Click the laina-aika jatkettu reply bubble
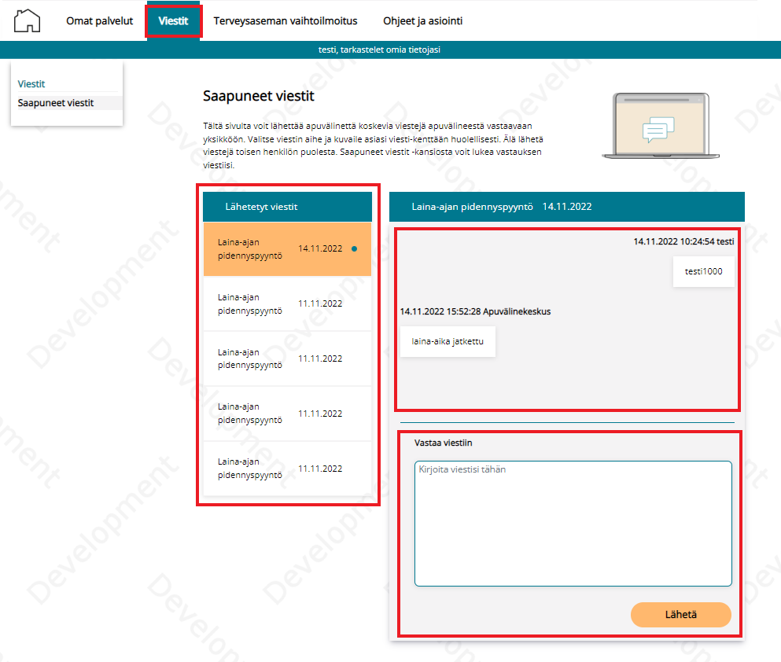Screen dimensions: 781x662 click(x=448, y=342)
